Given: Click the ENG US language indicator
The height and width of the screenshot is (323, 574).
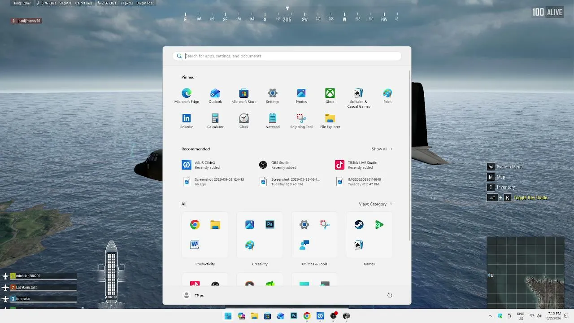Looking at the screenshot, I should [521, 316].
